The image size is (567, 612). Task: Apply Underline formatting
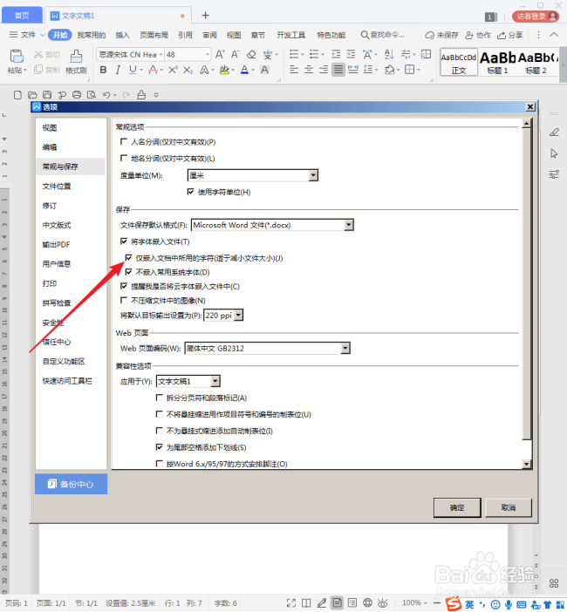[133, 70]
